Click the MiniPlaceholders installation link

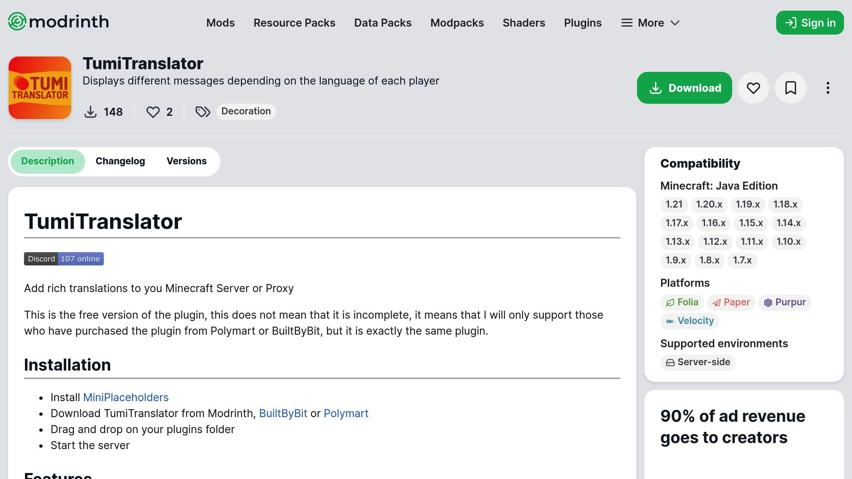click(126, 397)
